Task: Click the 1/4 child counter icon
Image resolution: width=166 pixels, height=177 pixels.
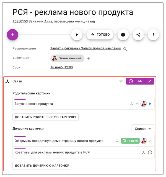Action: point(134,104)
